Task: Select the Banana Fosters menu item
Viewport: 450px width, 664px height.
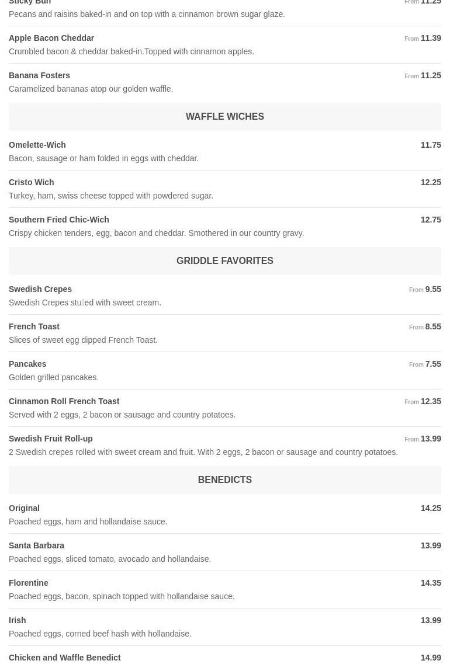Action: pyautogui.click(x=40, y=76)
